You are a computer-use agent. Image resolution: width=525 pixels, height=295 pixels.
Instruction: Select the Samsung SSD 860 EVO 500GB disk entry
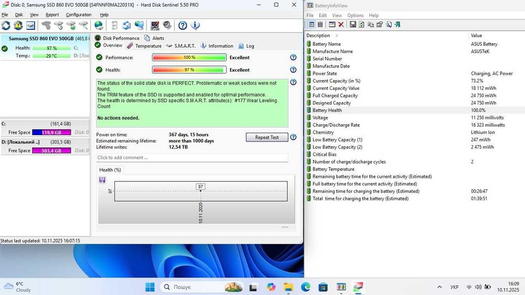point(45,47)
